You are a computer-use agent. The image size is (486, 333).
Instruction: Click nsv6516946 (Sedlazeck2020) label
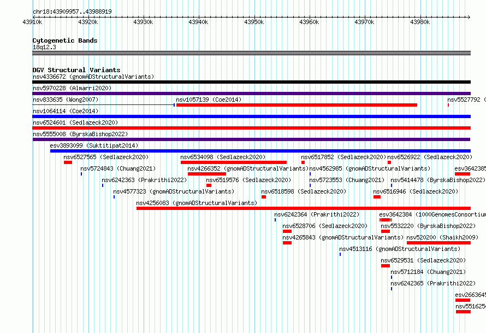(416, 191)
